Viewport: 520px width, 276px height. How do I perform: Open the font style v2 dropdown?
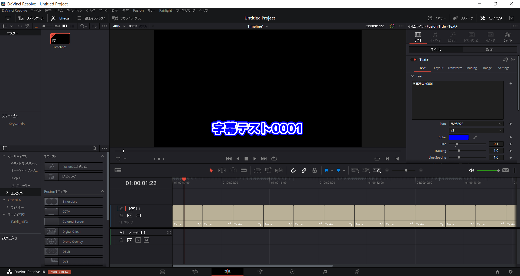476,130
